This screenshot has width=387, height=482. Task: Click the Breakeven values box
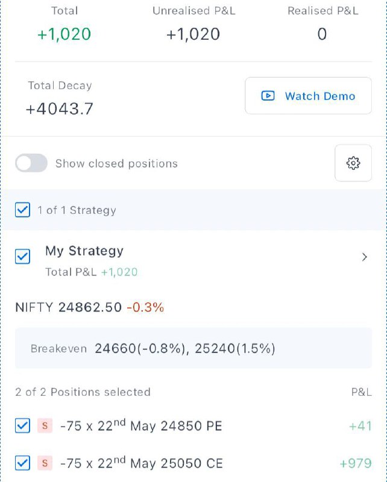tap(193, 348)
